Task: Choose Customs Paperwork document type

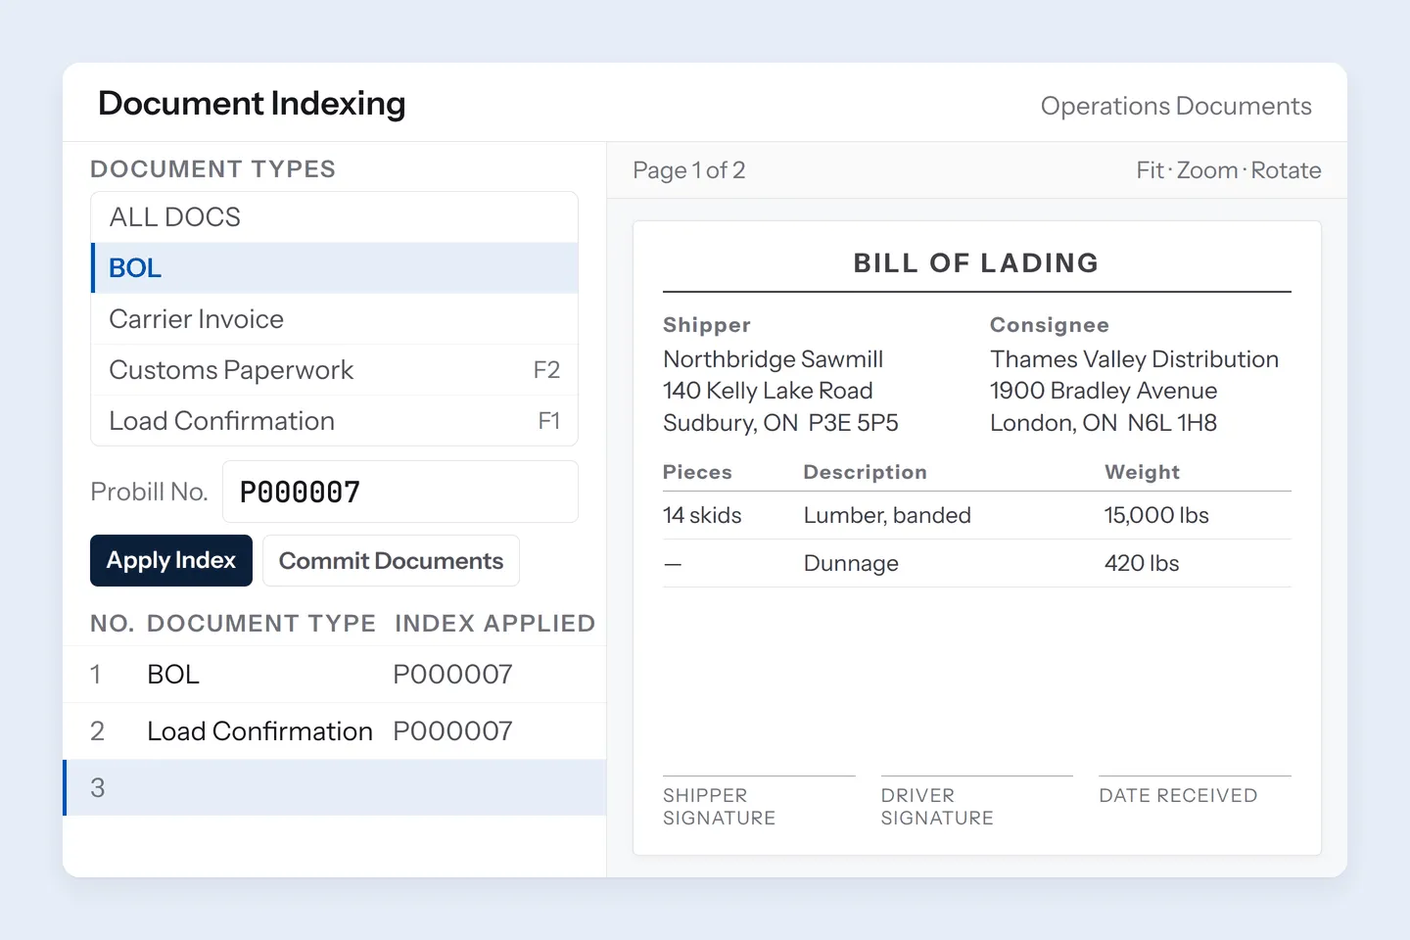Action: tap(334, 370)
